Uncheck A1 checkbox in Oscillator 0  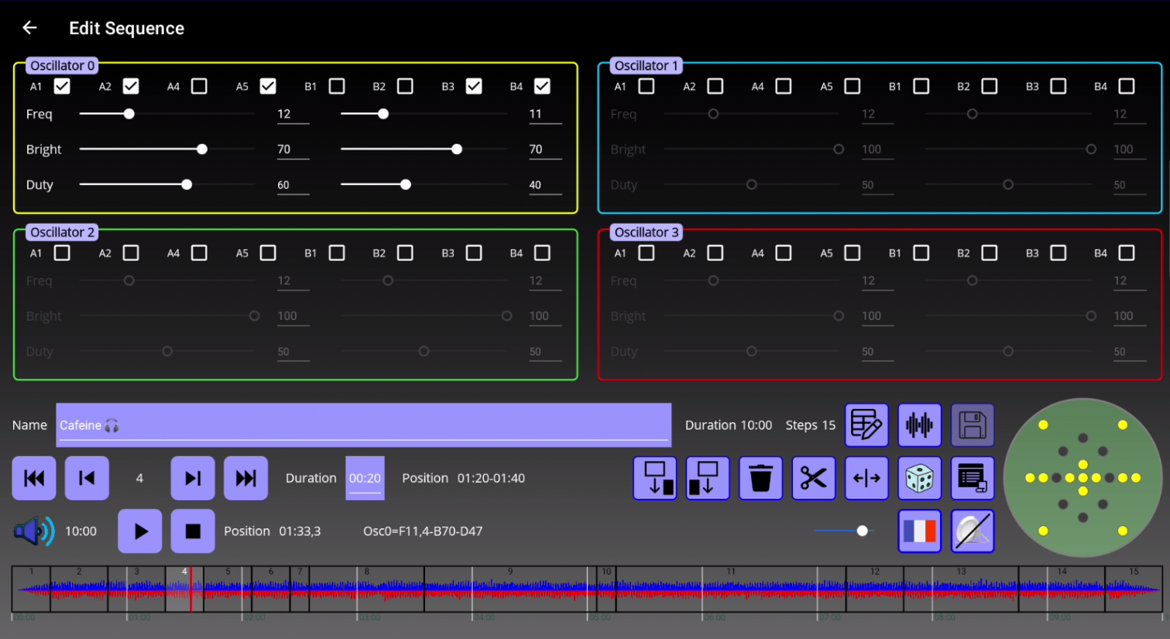pyautogui.click(x=62, y=86)
